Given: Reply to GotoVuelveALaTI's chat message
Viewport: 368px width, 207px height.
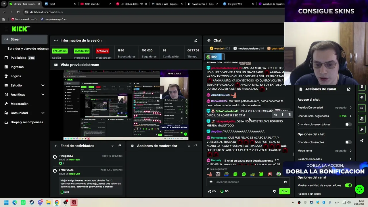Looking at the screenshot, I should click(275, 115).
